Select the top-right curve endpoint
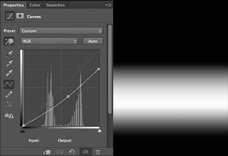The height and width of the screenshot is (156, 228). [x=99, y=69]
